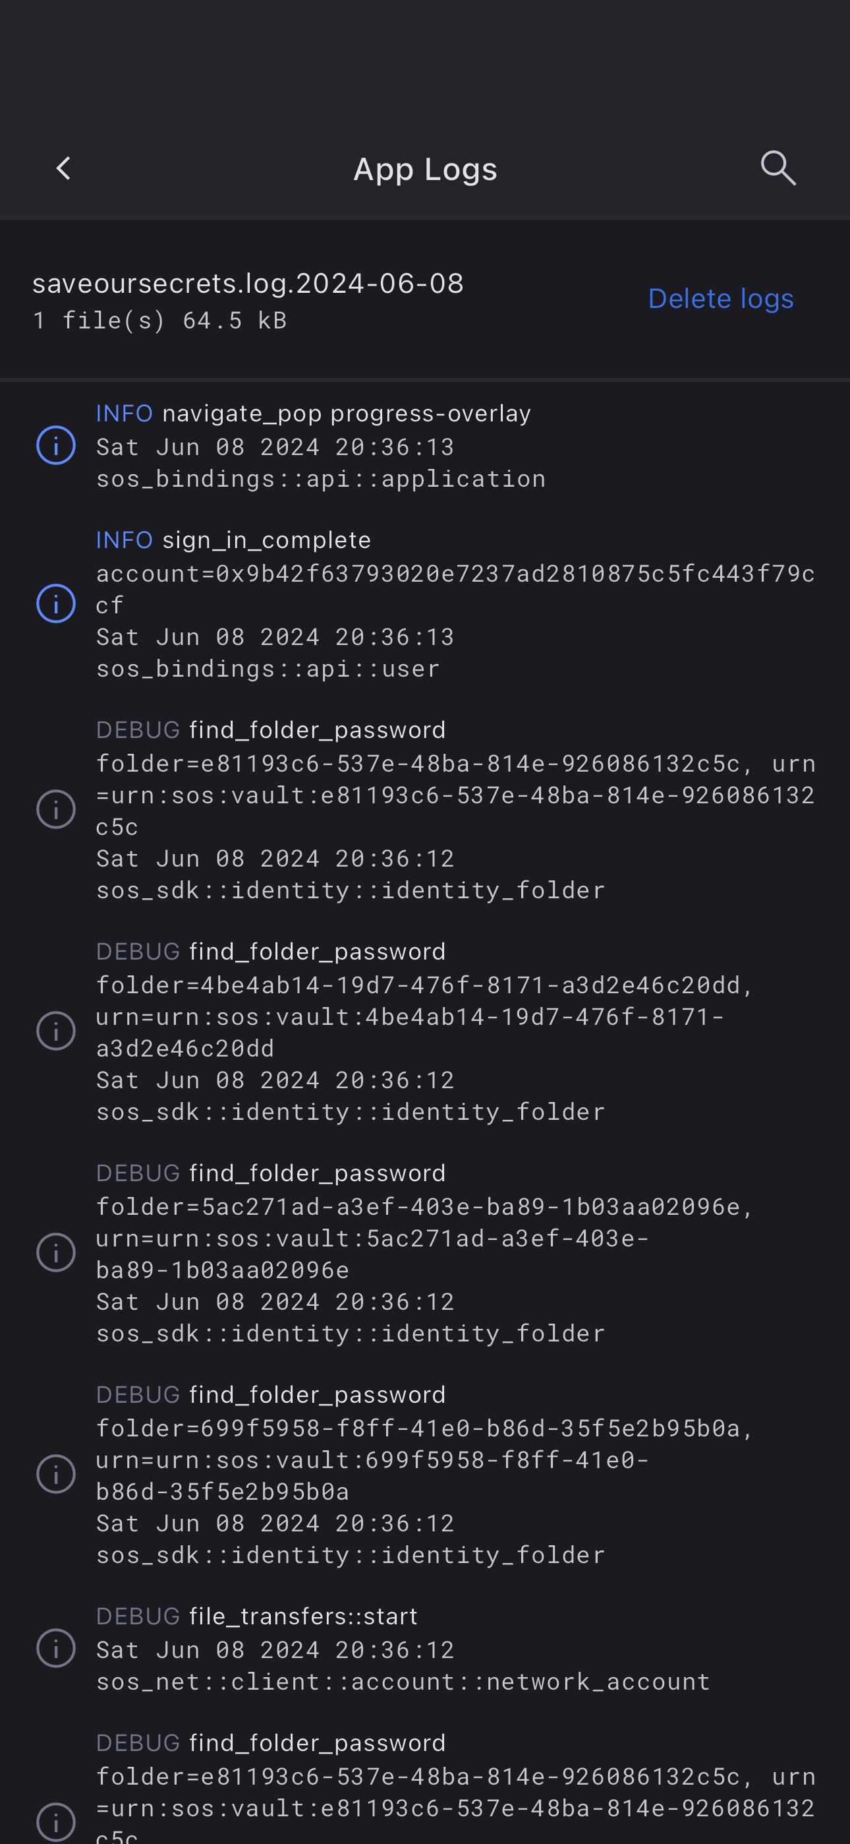Tap info icon for folder 4be4ab14 entry

56,1031
